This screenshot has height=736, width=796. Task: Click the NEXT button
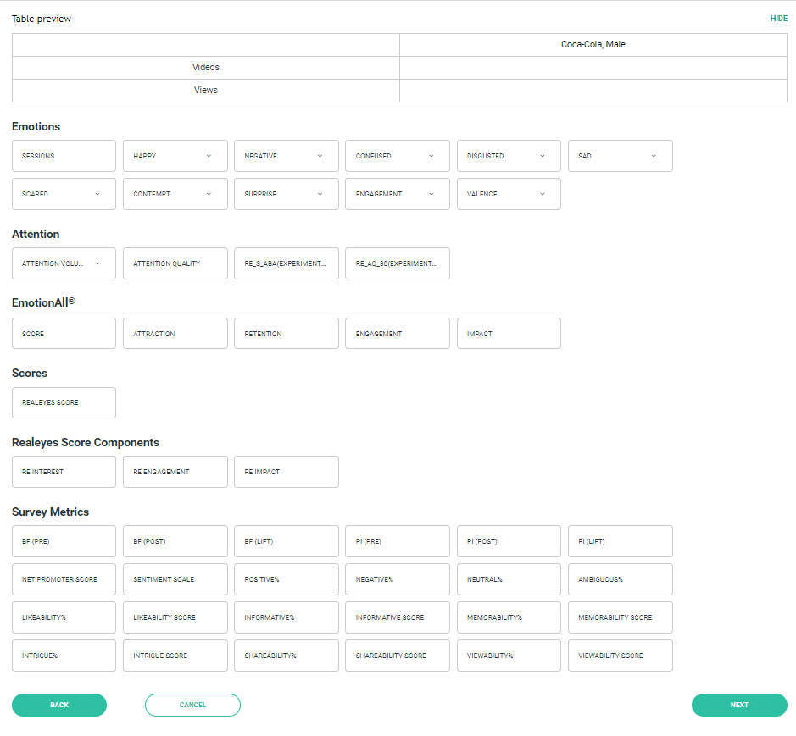(739, 706)
